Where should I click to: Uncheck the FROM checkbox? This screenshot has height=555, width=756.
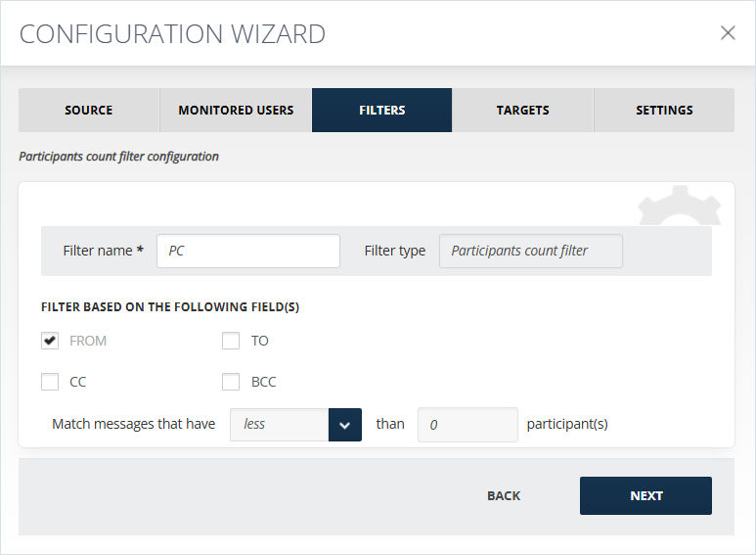[50, 341]
